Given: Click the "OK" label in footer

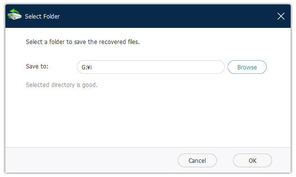Looking at the screenshot, I should 253,160.
